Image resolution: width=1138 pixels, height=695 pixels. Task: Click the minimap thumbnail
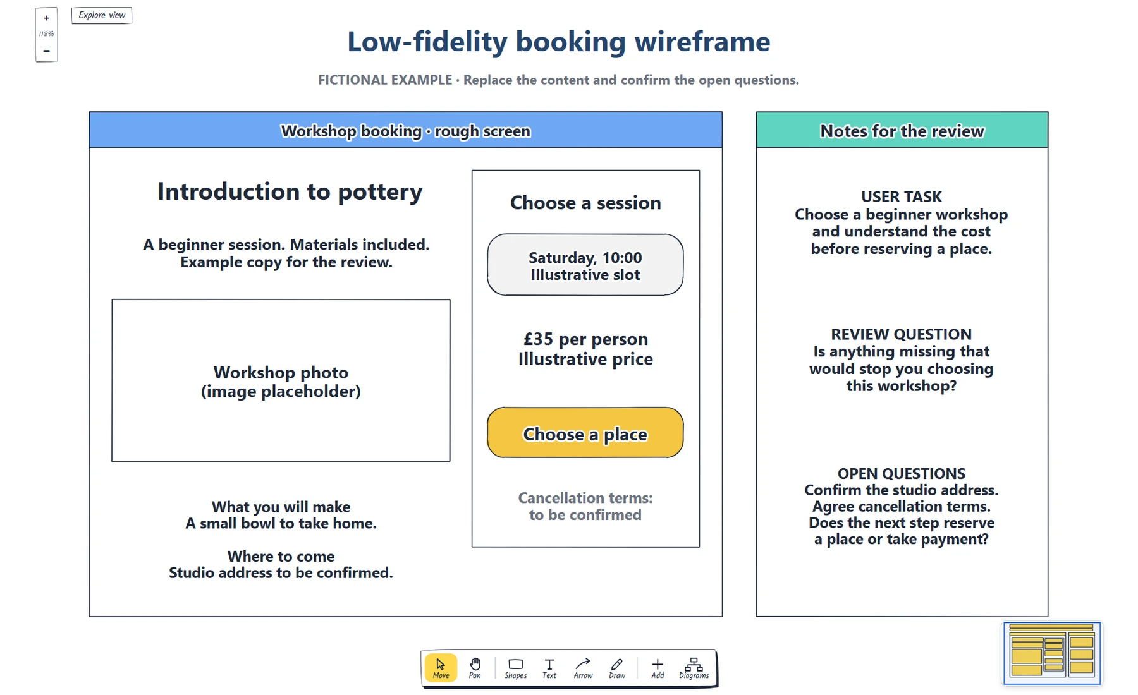(x=1052, y=653)
